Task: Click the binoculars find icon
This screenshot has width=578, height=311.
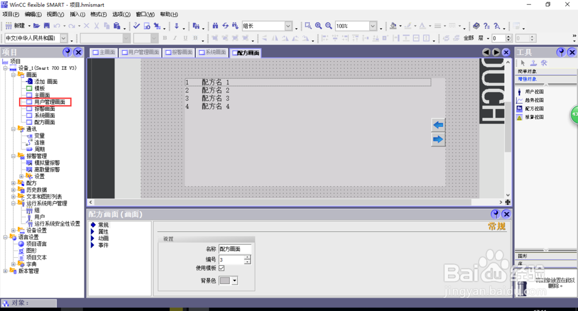Action: pyautogui.click(x=215, y=26)
